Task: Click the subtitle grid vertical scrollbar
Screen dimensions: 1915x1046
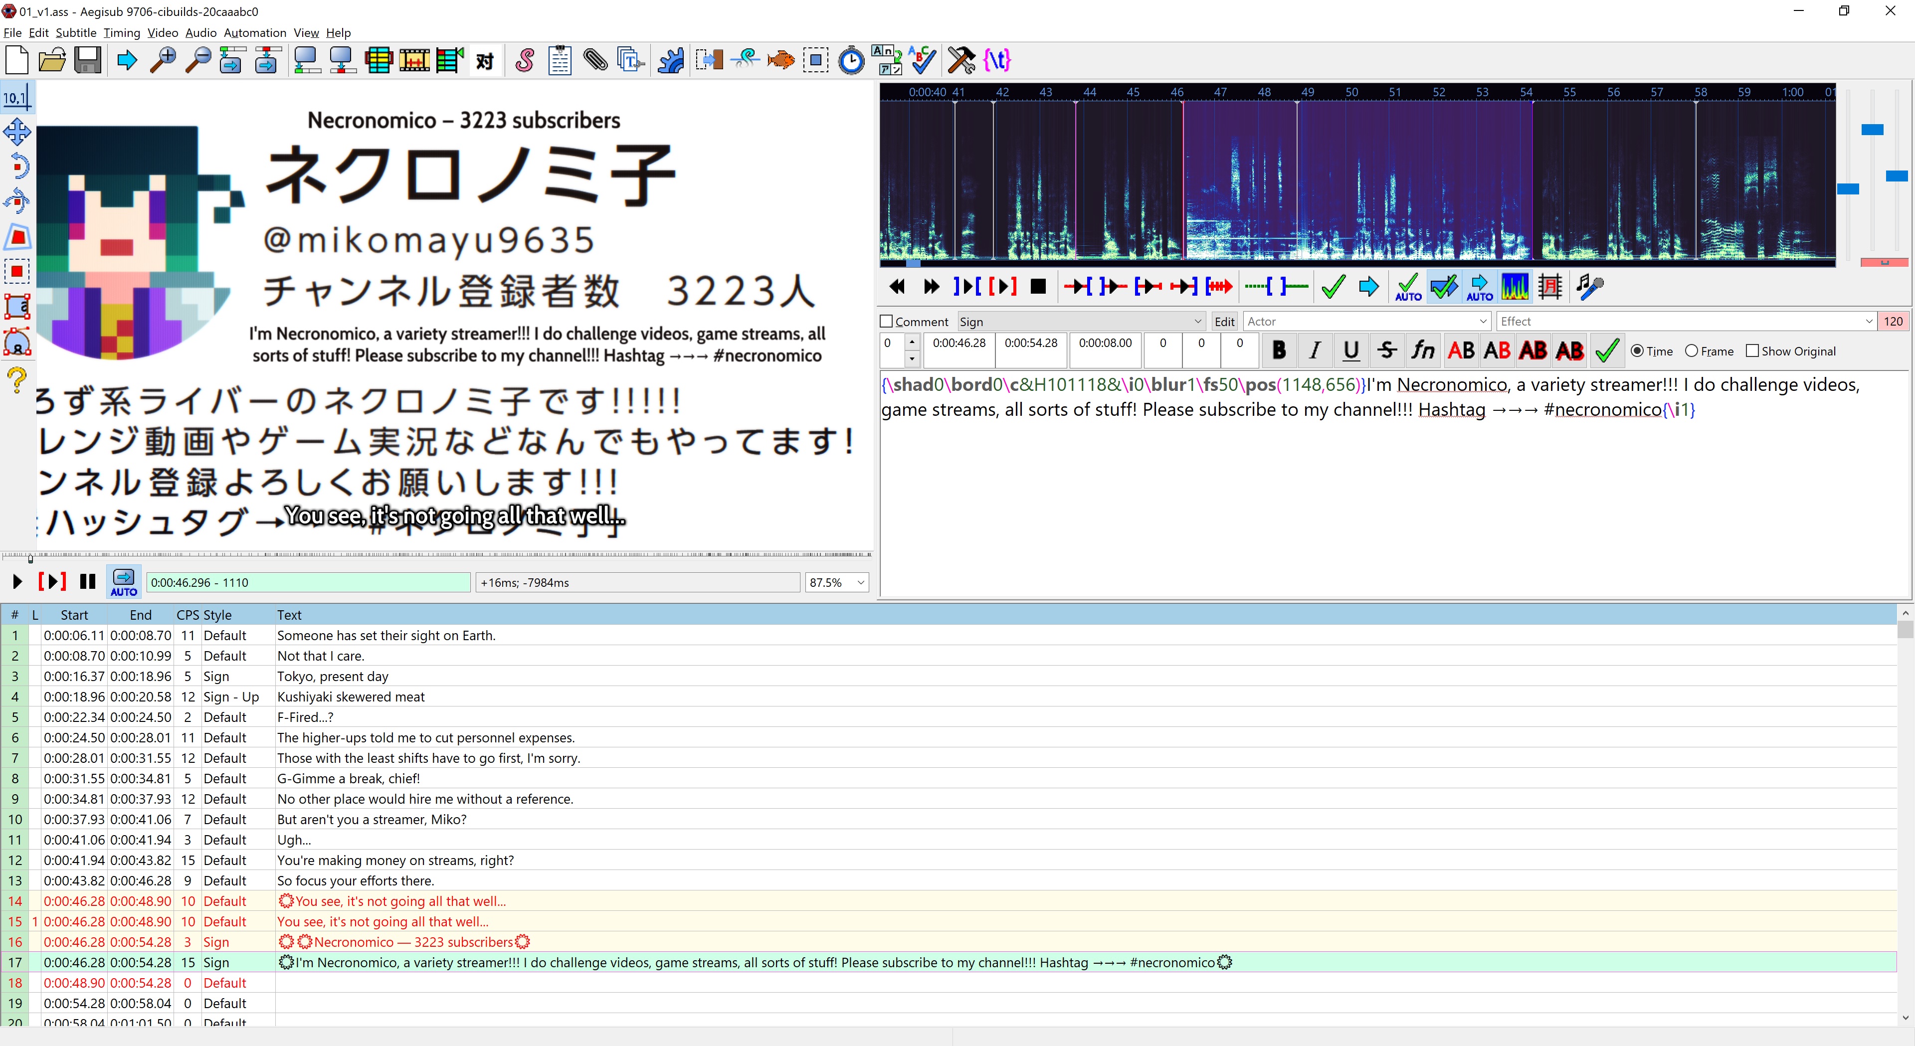Action: tap(1906, 815)
